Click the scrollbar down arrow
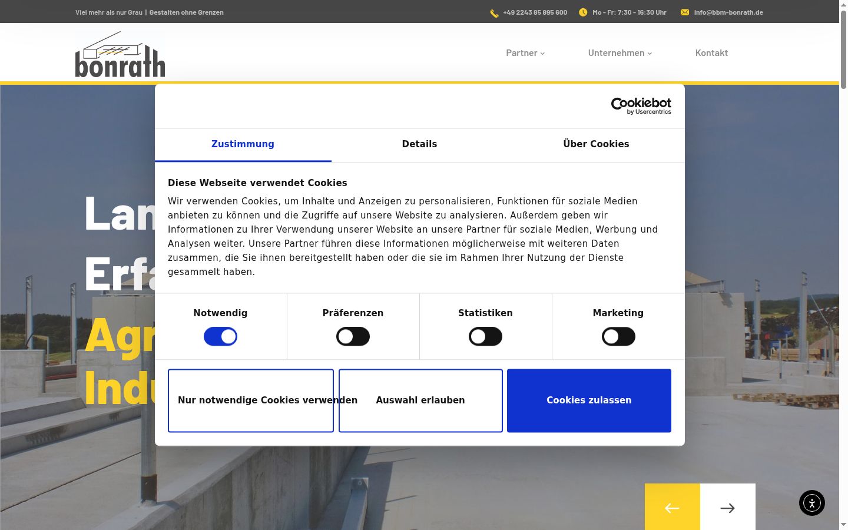This screenshot has width=848, height=530. (843, 525)
